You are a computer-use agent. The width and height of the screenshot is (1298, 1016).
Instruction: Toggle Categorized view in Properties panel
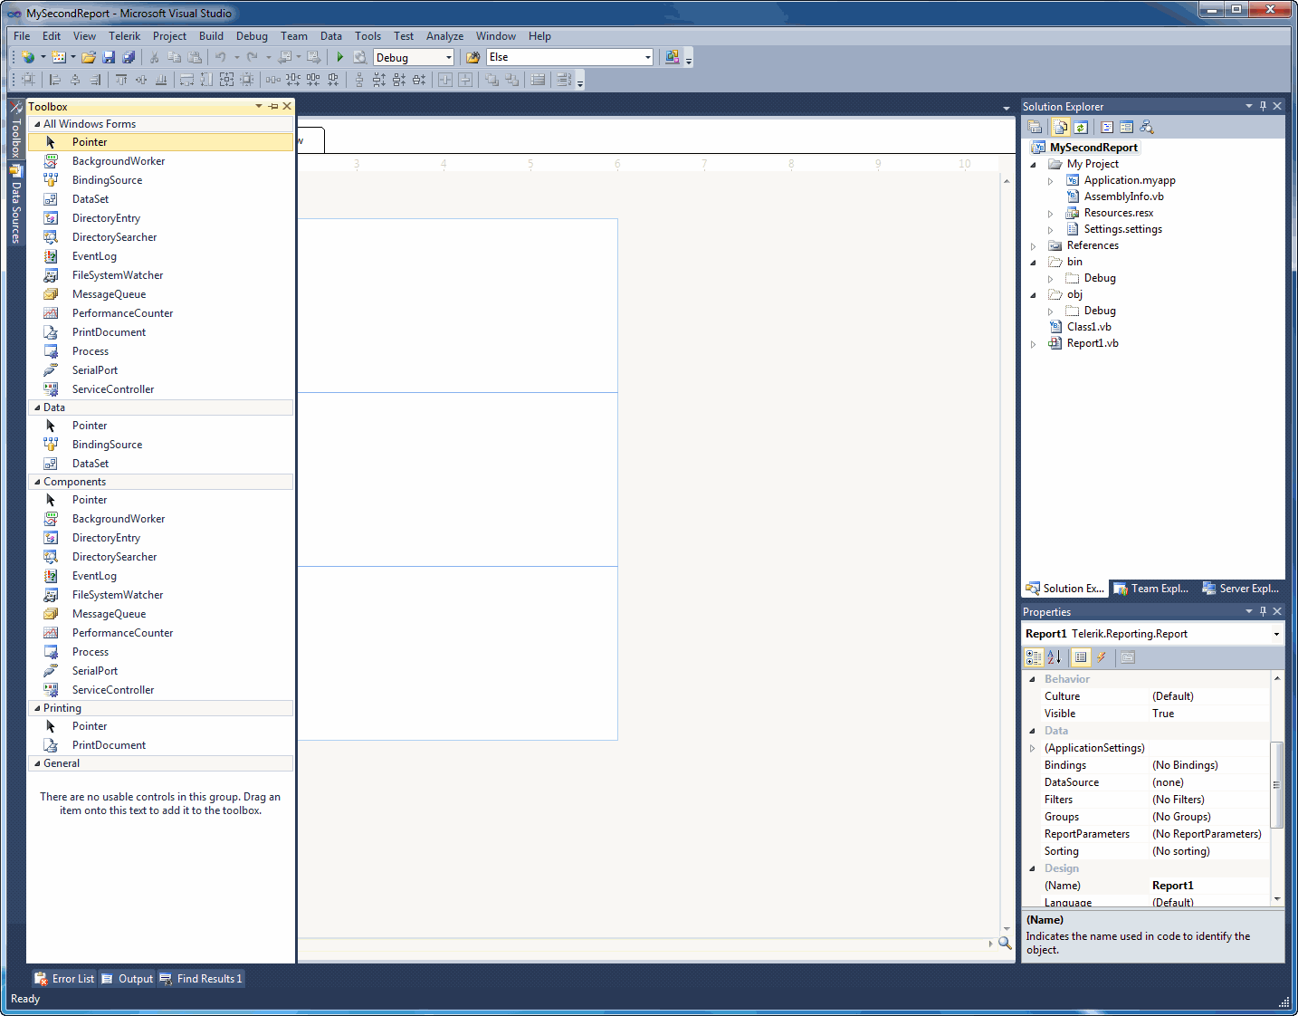pos(1034,657)
